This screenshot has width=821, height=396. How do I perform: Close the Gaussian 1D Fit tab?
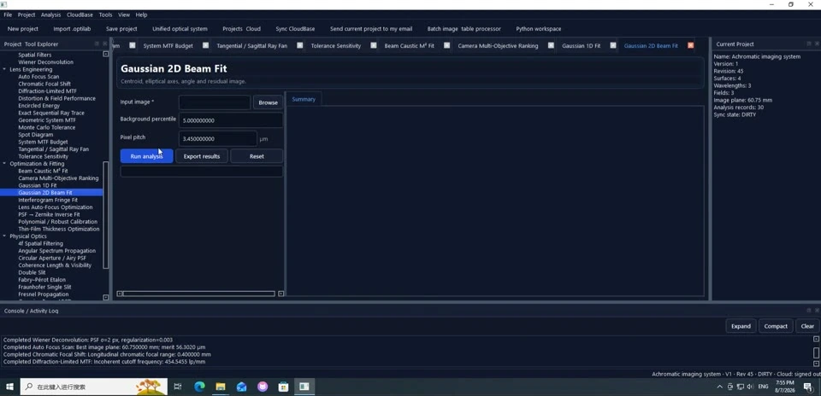coord(613,45)
